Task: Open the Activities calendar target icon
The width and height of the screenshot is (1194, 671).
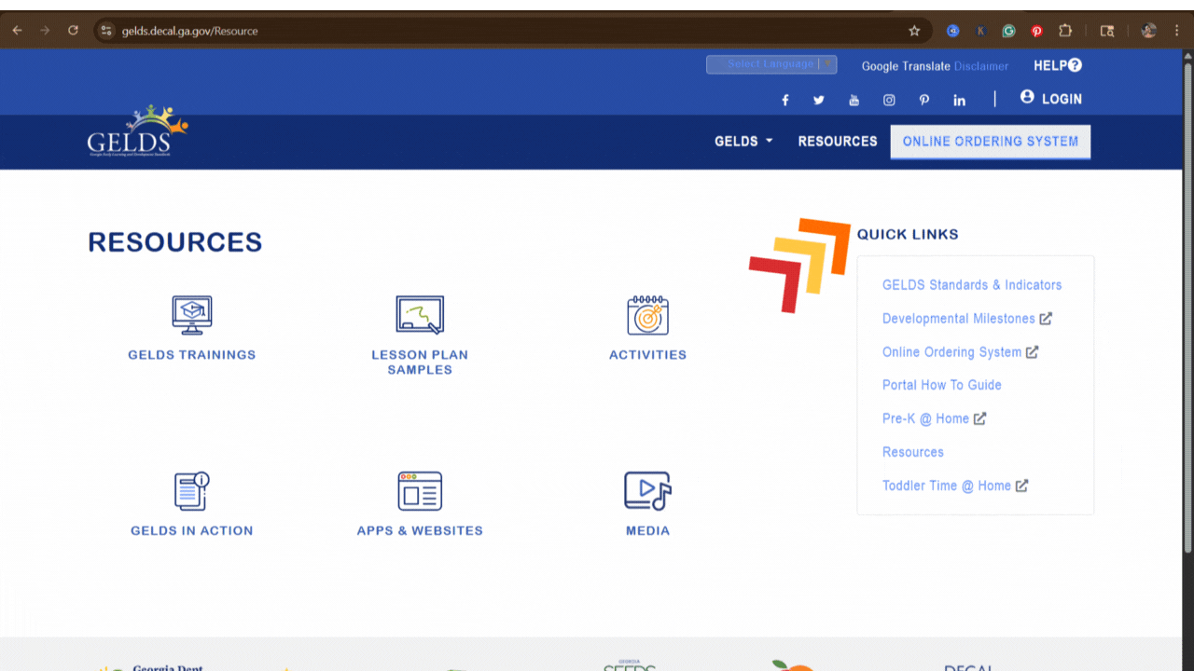Action: [647, 315]
